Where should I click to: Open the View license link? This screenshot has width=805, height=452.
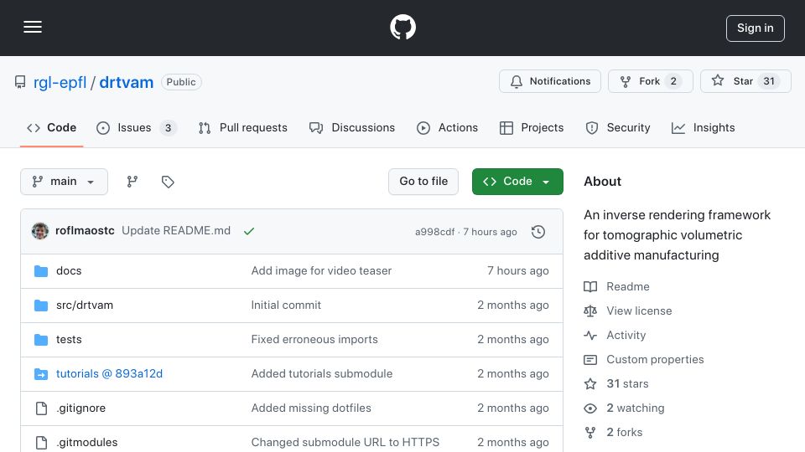[628, 311]
